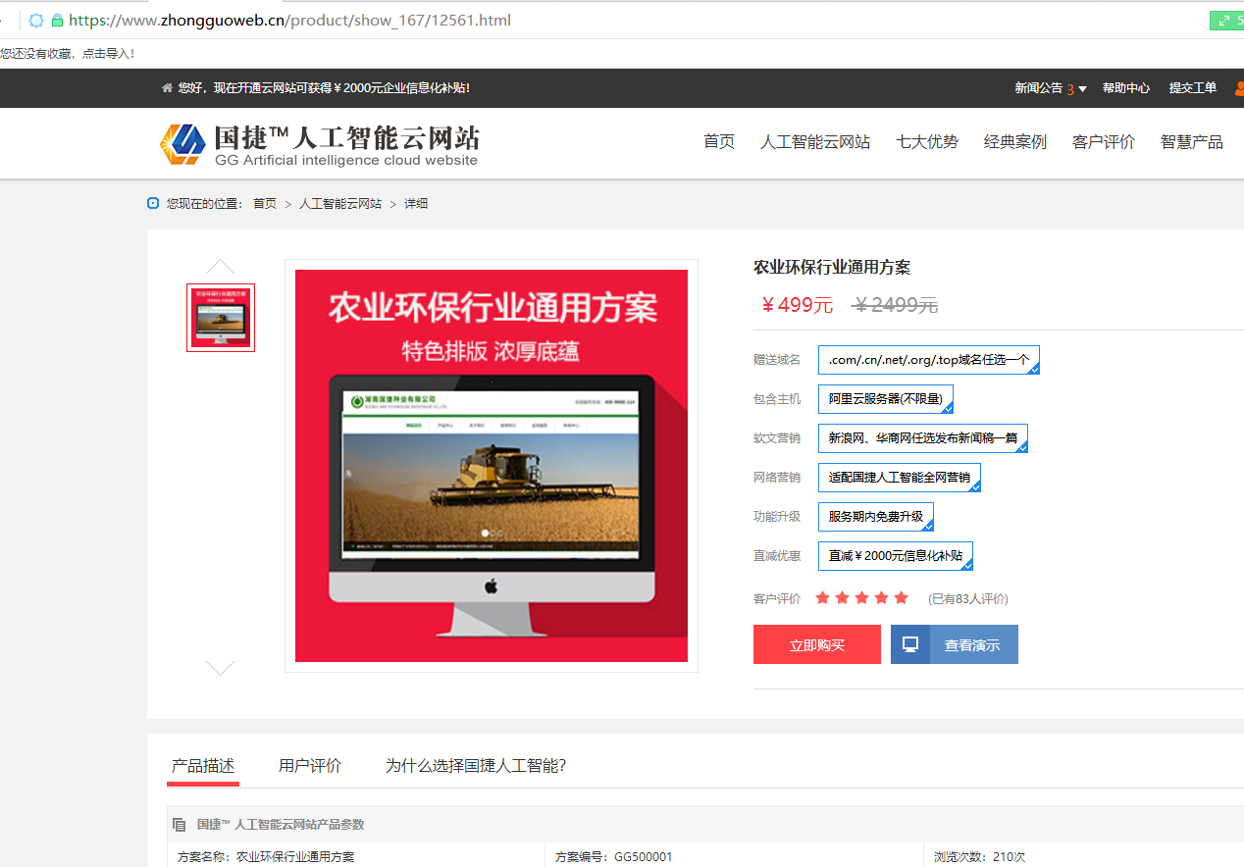The image size is (1244, 867).
Task: Open 经典案例 in the navigation menu
Action: [x=1014, y=142]
